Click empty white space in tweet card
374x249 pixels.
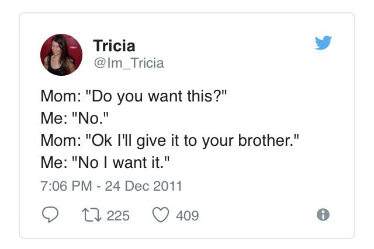262,185
